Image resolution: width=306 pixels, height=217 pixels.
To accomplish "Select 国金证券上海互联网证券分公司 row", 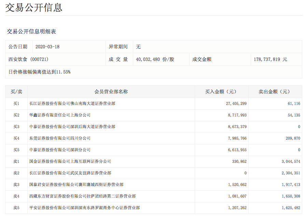I will point(70,161).
